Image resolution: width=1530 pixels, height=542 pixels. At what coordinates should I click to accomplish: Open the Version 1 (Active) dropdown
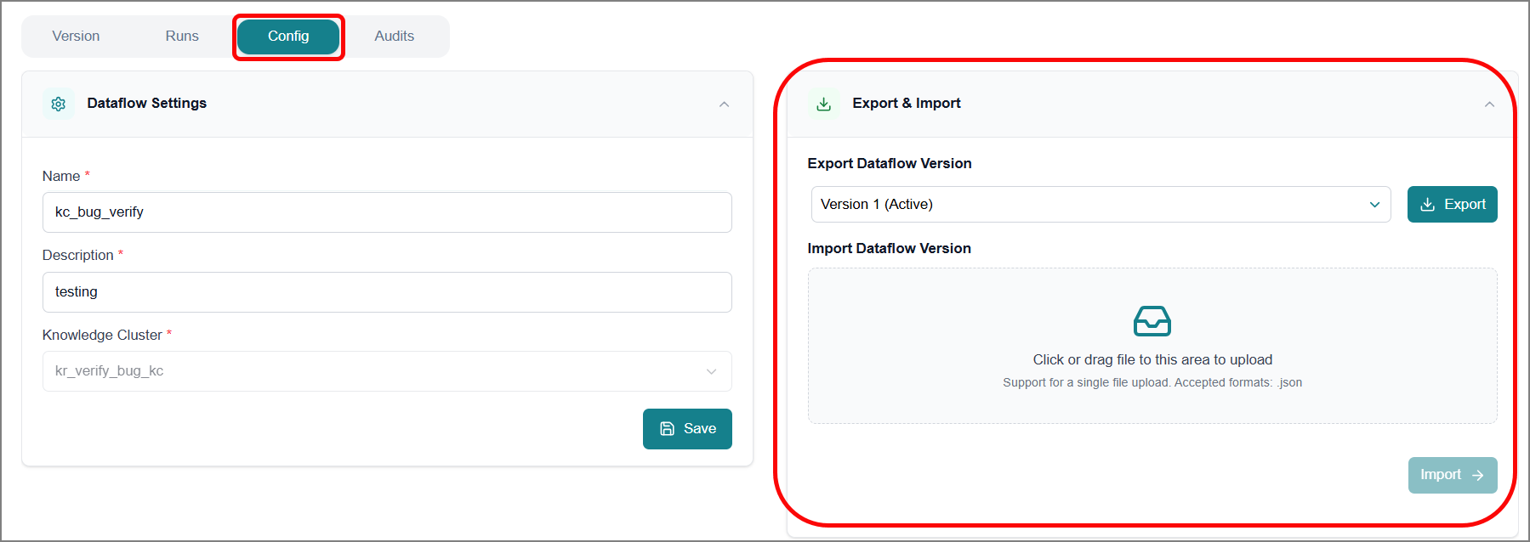click(x=1101, y=205)
